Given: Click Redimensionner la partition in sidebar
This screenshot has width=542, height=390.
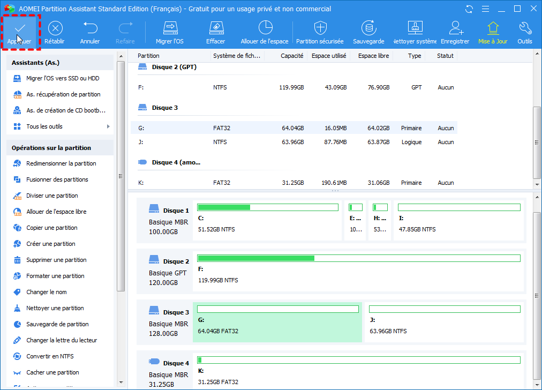Looking at the screenshot, I should (x=61, y=163).
